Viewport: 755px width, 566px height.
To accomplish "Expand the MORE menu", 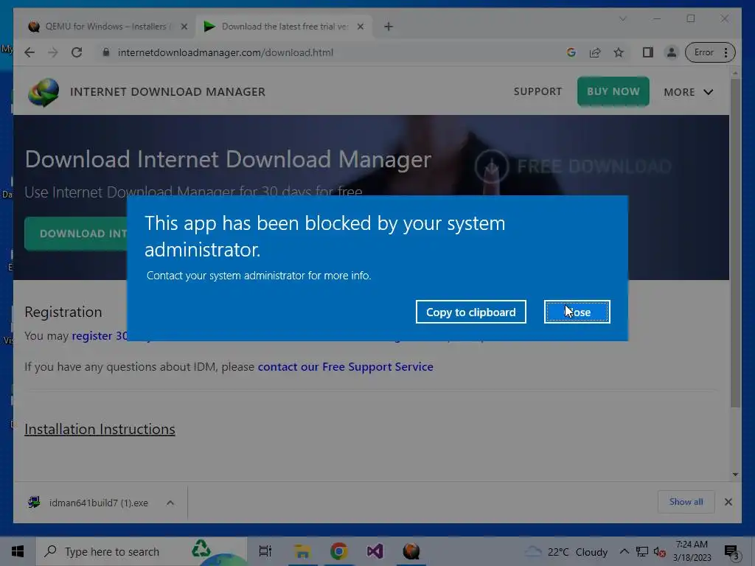I will pyautogui.click(x=689, y=92).
